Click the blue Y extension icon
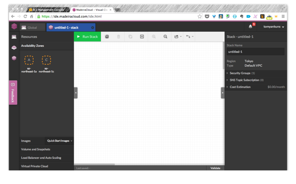The width and height of the screenshot is (296, 184). (214, 16)
